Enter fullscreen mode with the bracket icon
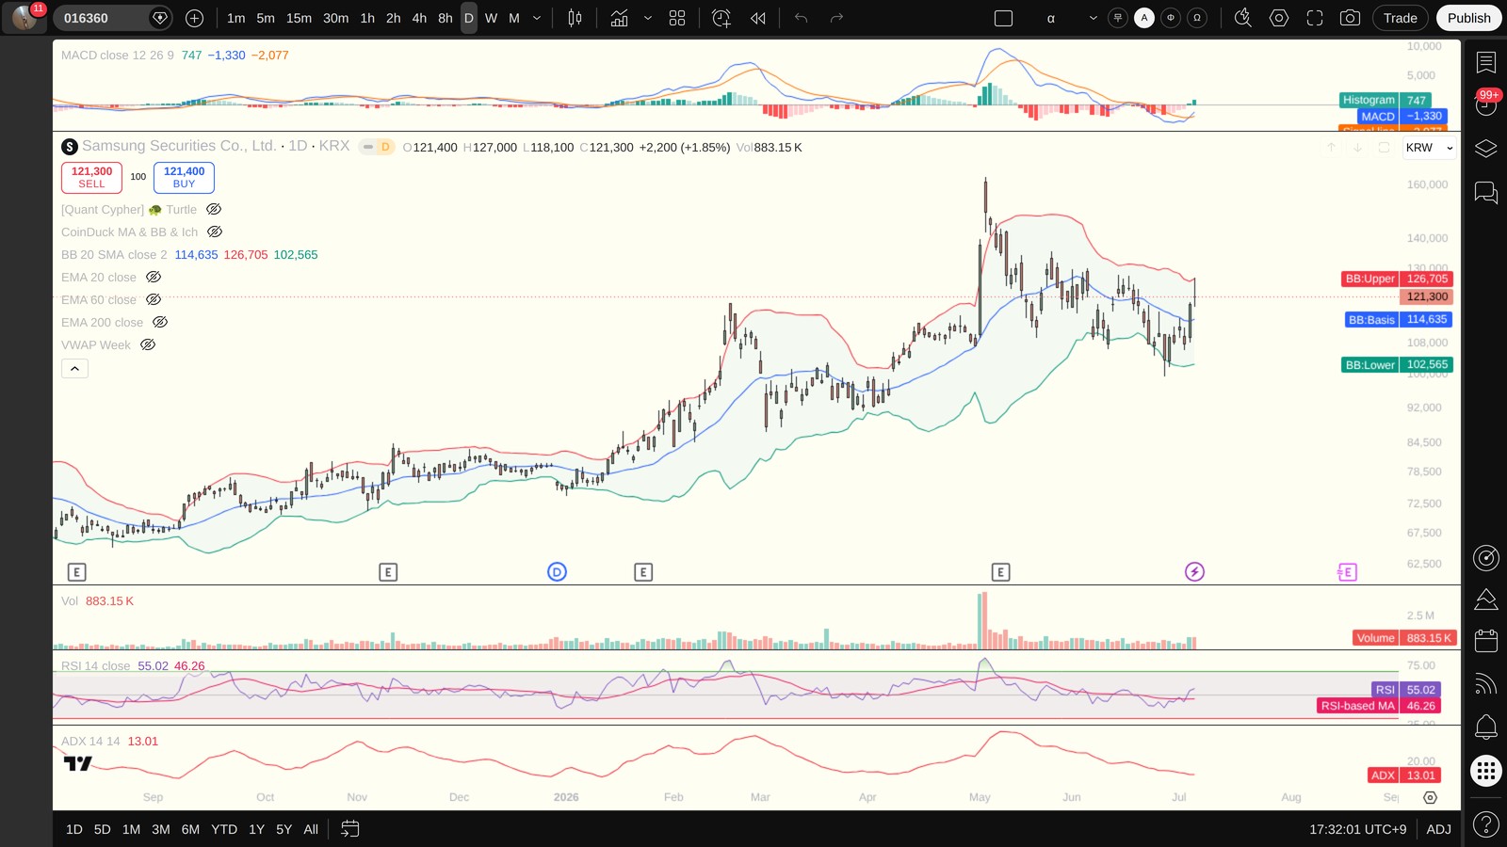 [x=1315, y=18]
